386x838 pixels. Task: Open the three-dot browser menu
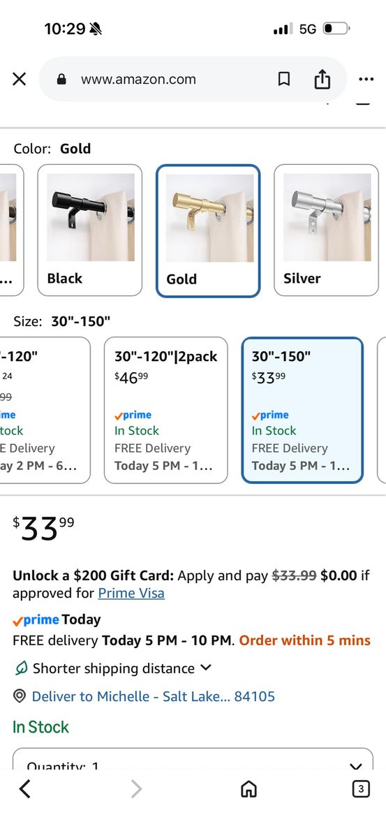(366, 80)
